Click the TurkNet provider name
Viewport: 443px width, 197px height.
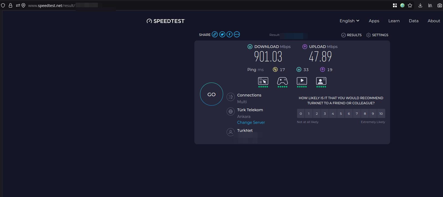point(245,131)
